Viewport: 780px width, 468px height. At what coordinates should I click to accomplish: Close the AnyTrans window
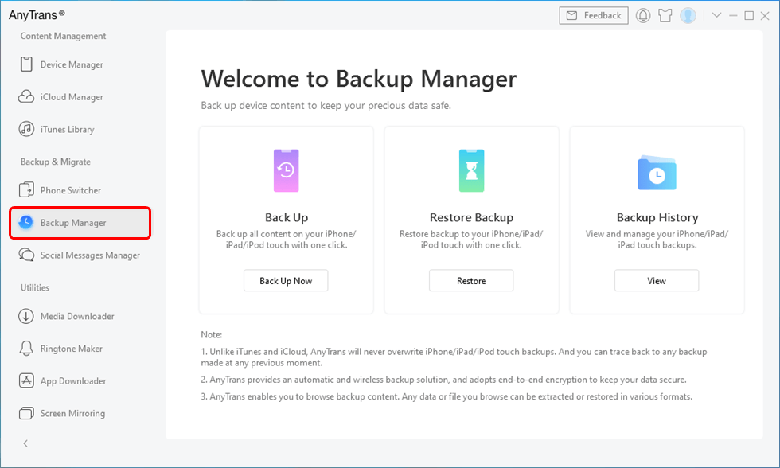tap(765, 16)
